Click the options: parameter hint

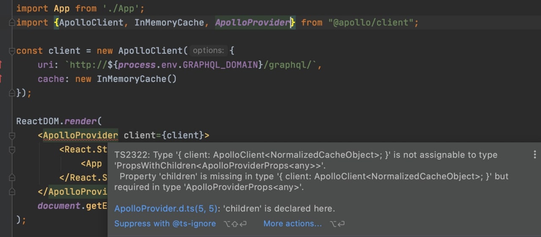click(208, 51)
